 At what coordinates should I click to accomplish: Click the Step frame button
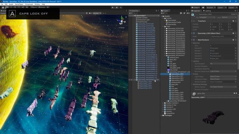pyautogui.click(x=121, y=7)
